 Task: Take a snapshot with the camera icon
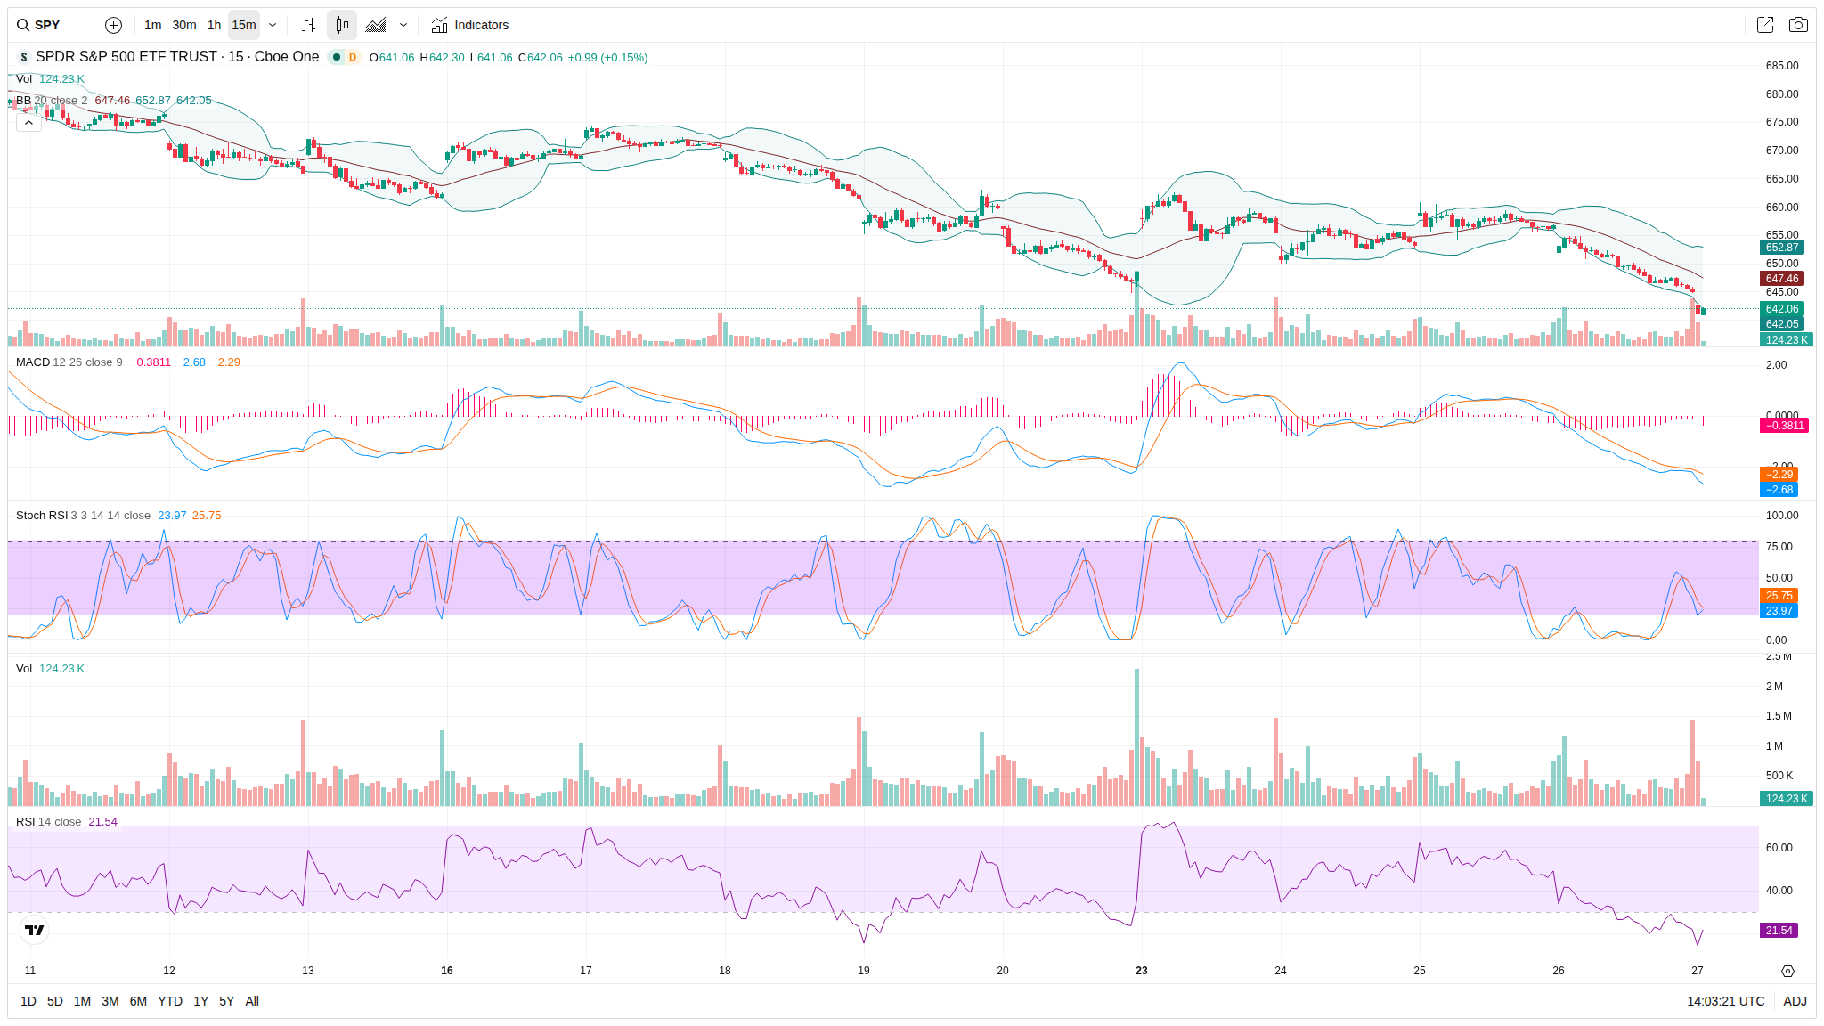pyautogui.click(x=1798, y=25)
